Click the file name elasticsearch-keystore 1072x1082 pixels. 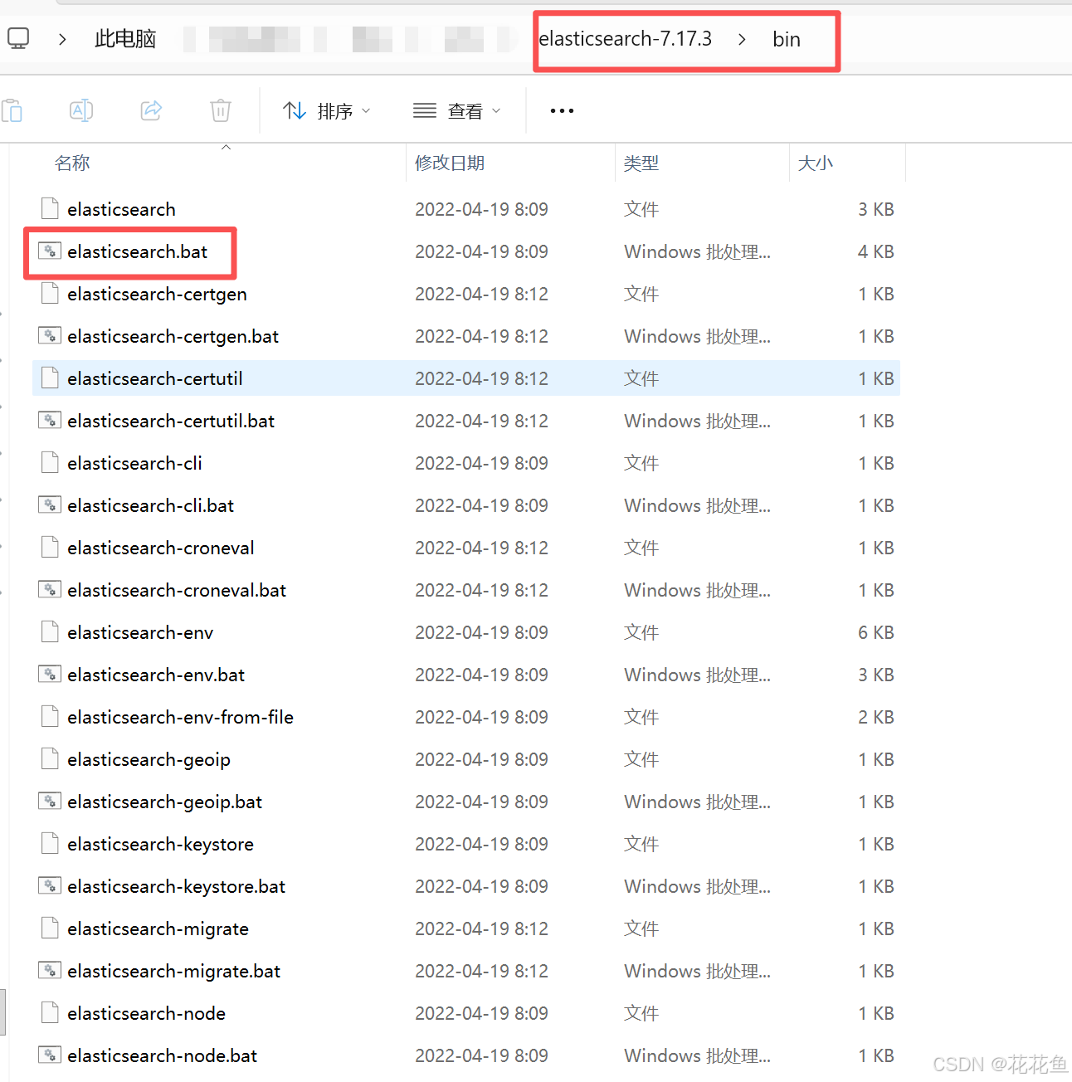(161, 845)
